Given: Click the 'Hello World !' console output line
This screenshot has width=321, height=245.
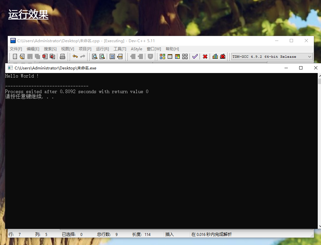Looking at the screenshot, I should click(22, 76).
